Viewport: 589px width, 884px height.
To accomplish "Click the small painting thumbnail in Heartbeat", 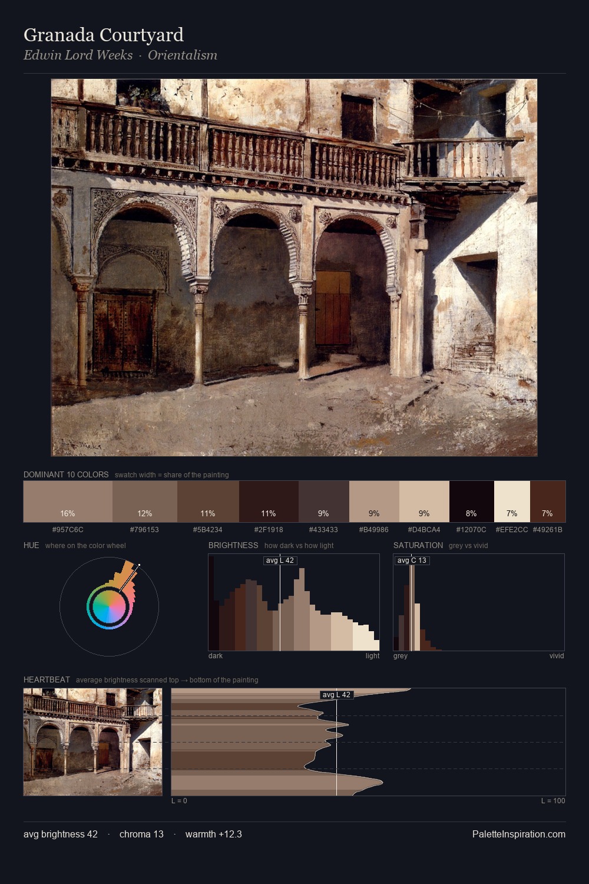I will pos(92,742).
